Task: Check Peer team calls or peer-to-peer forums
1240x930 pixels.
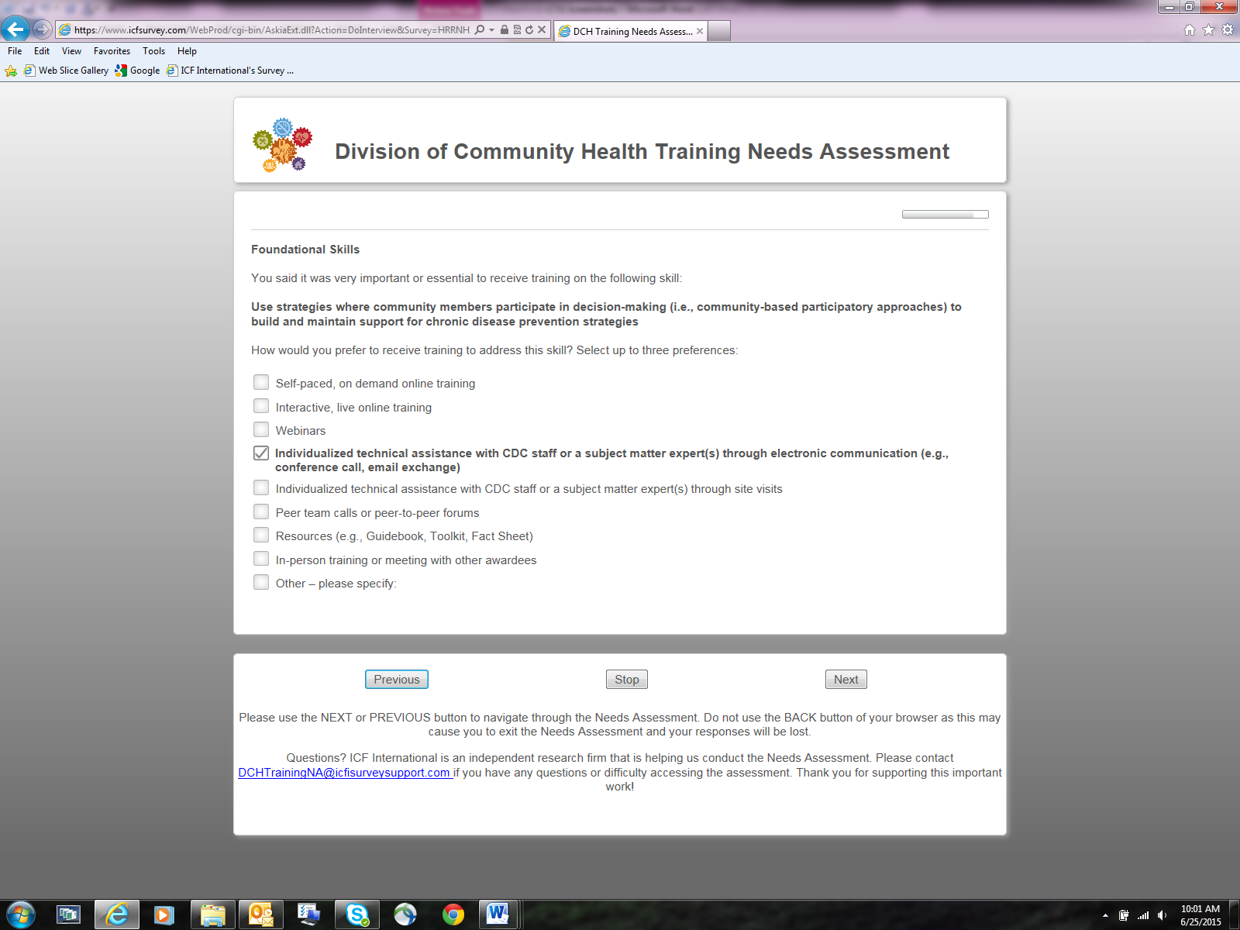Action: pos(261,511)
